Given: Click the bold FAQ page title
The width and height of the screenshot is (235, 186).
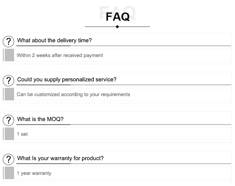Looking at the screenshot, I should pyautogui.click(x=118, y=16).
